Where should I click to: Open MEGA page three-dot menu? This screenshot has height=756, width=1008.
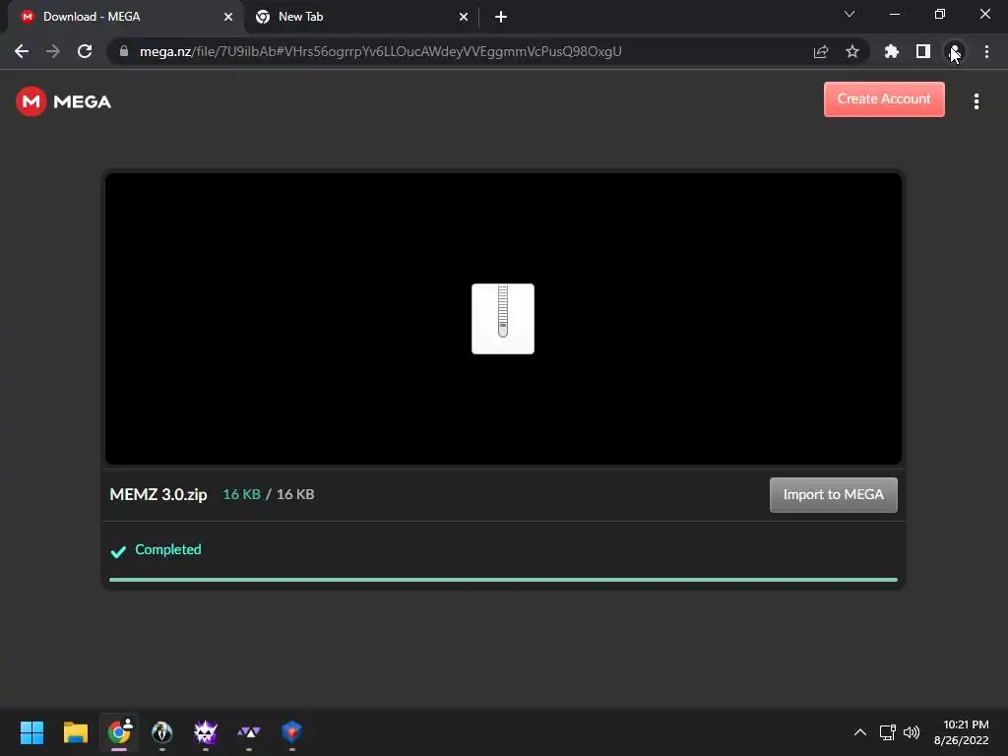[x=976, y=101]
